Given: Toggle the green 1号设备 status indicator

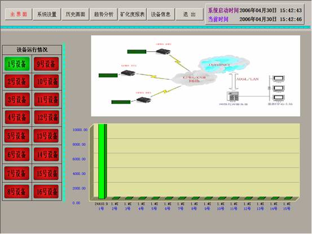Looking at the screenshot, I should point(17,64).
